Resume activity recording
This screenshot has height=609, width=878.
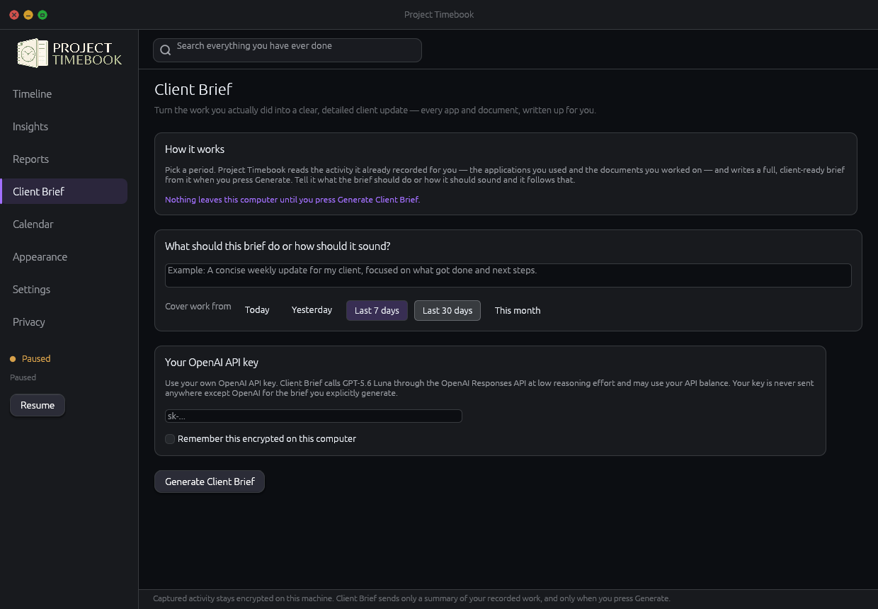click(x=38, y=405)
